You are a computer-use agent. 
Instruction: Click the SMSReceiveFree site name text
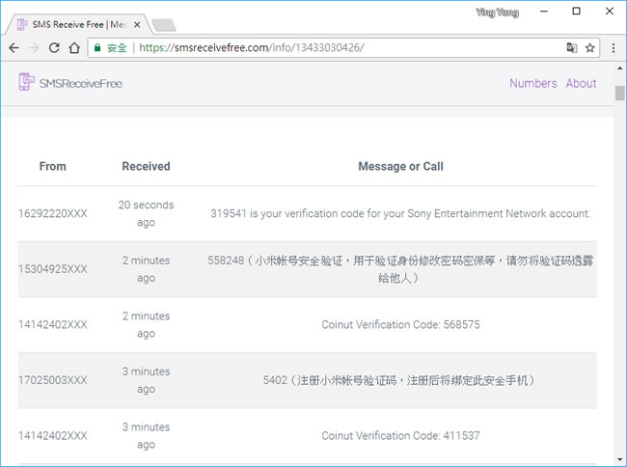coord(81,84)
